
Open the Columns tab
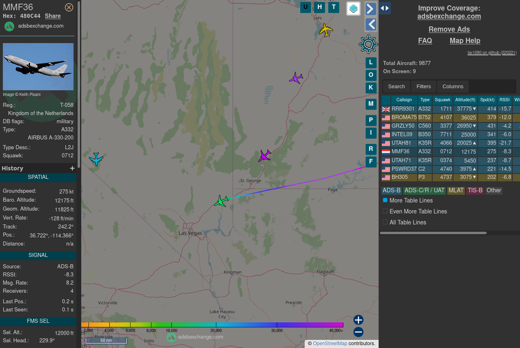(453, 87)
